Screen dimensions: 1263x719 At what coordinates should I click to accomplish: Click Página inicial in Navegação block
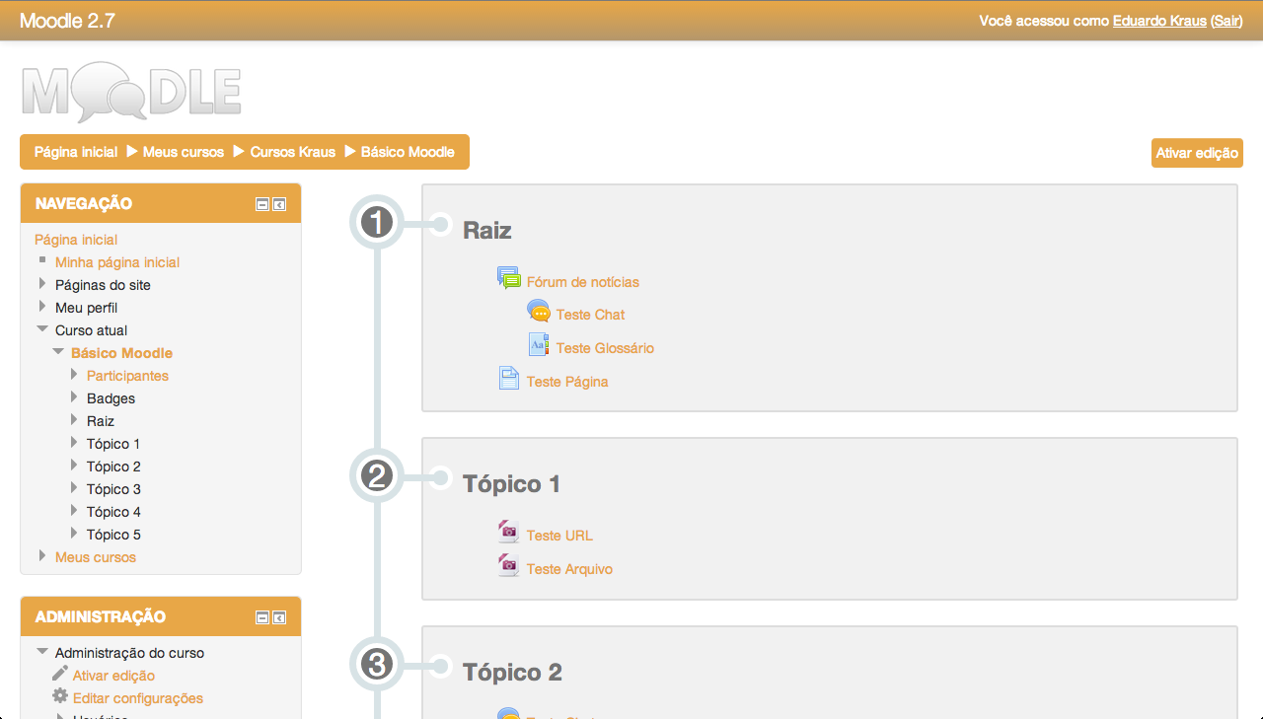(x=76, y=240)
